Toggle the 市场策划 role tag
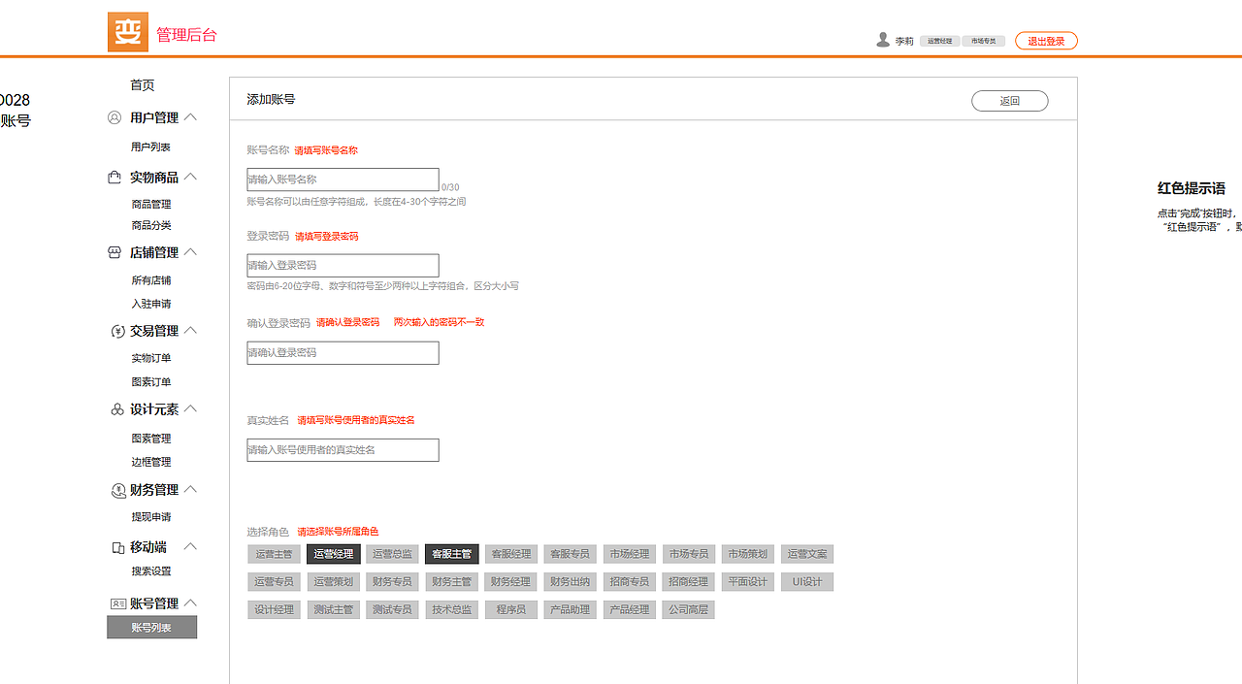This screenshot has height=684, width=1242. [748, 554]
